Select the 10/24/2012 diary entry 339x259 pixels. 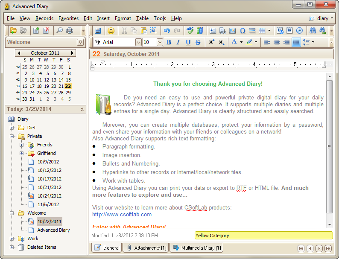click(50, 196)
